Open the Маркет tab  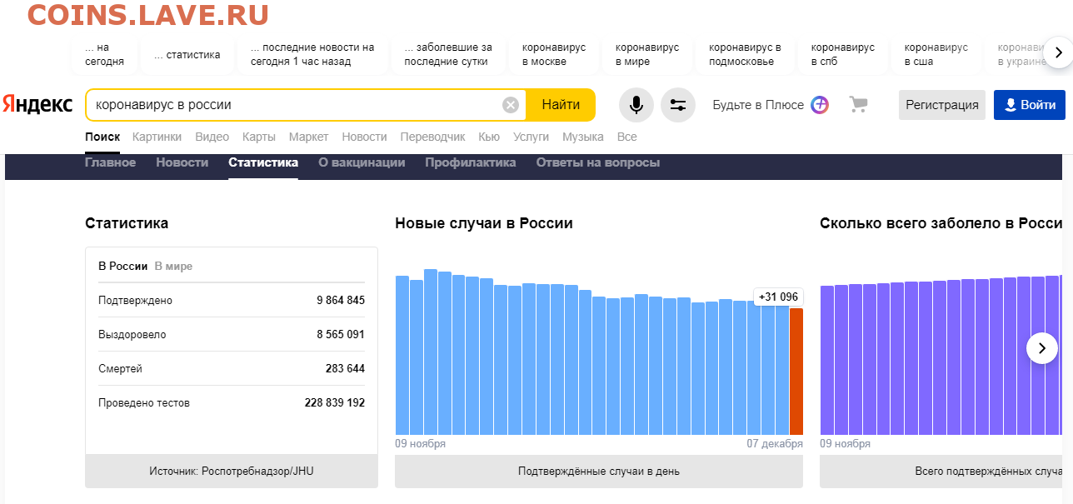pos(309,137)
